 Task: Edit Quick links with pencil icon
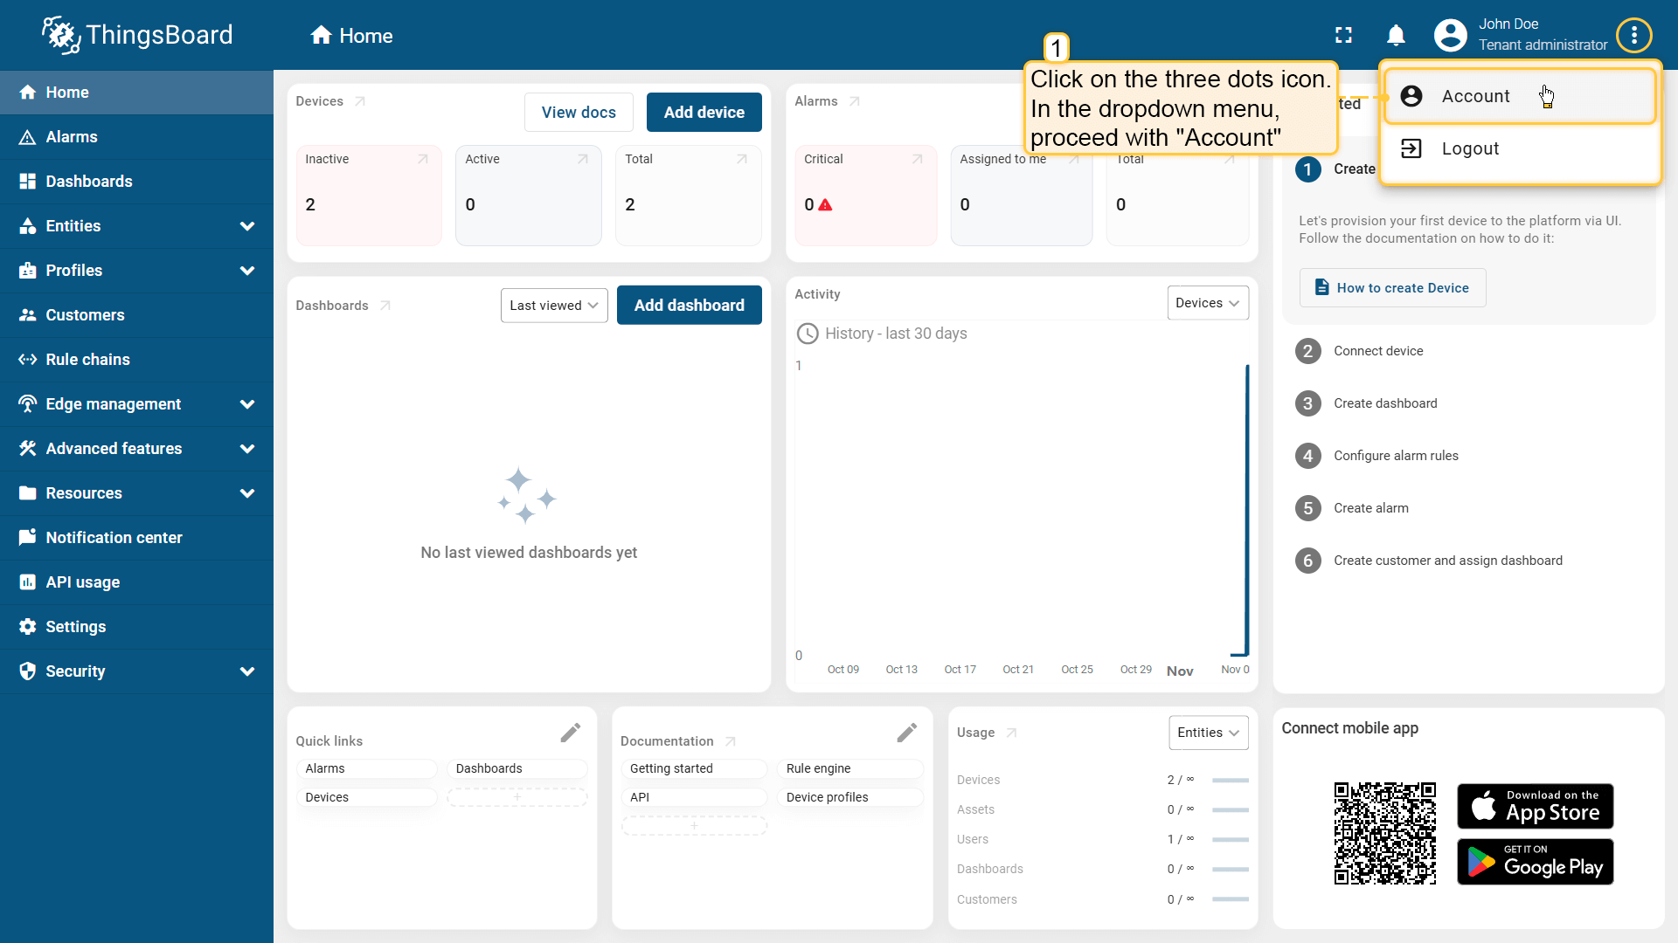tap(570, 733)
